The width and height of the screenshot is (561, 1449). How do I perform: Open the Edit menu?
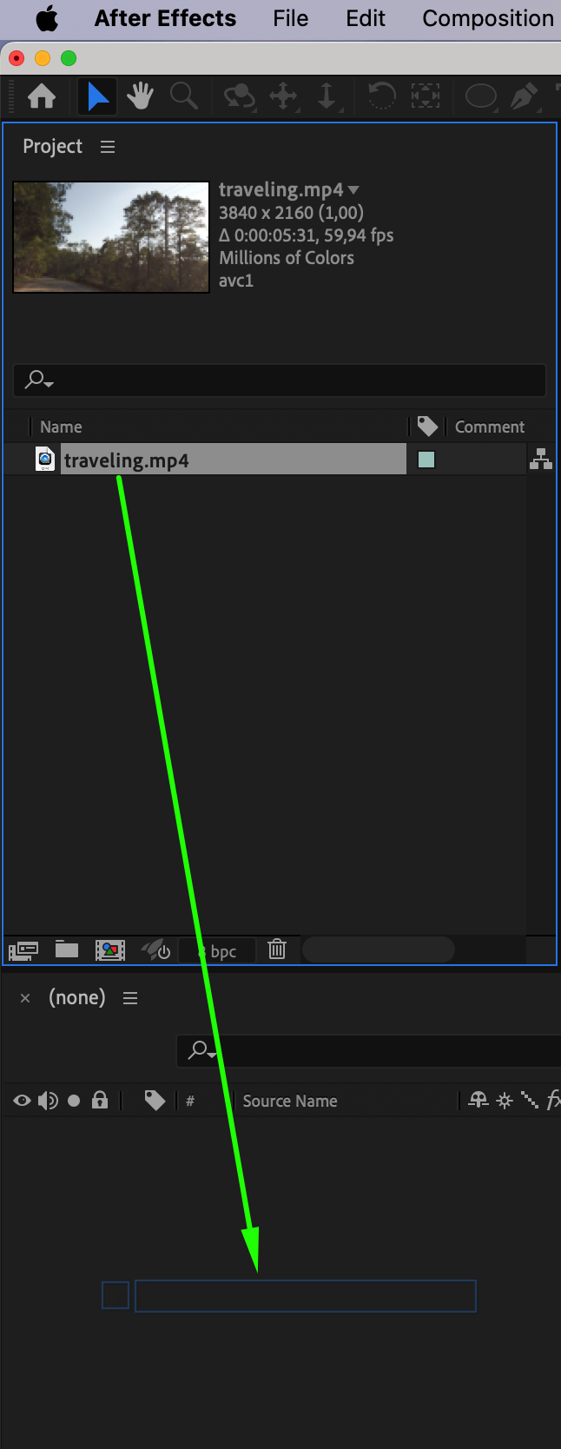(x=366, y=18)
